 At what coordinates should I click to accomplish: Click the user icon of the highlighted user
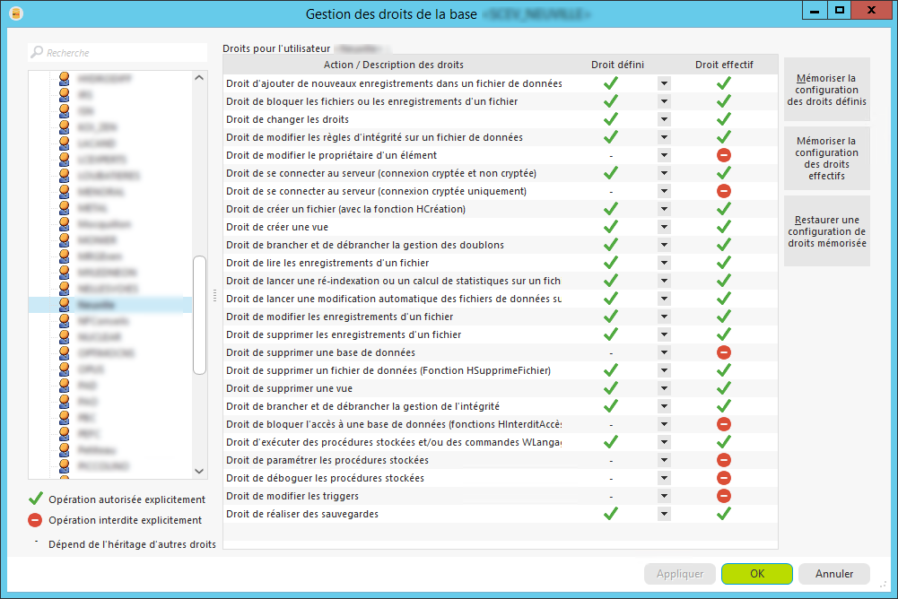65,305
